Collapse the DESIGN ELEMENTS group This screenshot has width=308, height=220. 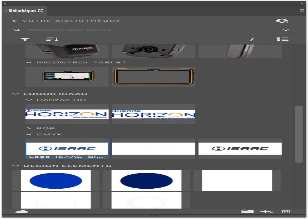pyautogui.click(x=15, y=166)
